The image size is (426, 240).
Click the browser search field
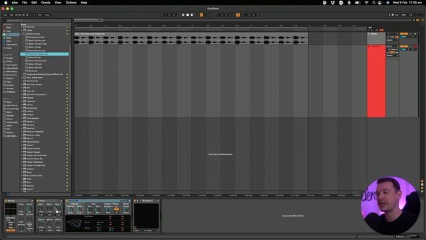click(38, 21)
